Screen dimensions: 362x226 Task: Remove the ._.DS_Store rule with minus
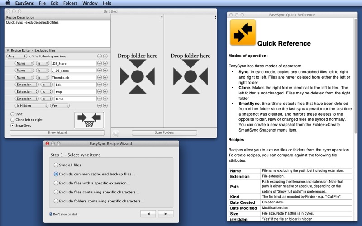coord(100,71)
